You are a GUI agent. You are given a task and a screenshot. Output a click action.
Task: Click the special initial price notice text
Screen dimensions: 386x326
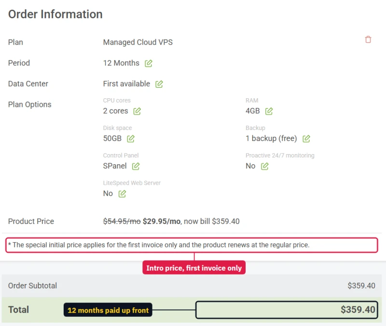pos(159,245)
